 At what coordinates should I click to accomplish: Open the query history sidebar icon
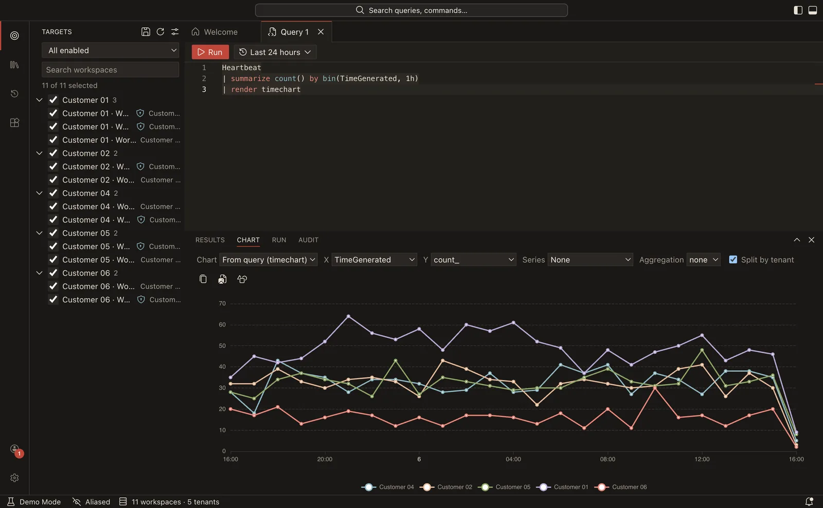(14, 94)
